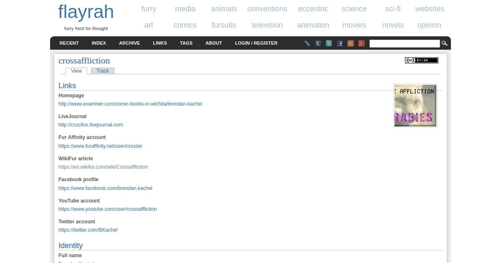Image resolution: width=501 pixels, height=263 pixels.
Task: Browse the sci-fi category
Action: pos(393,9)
